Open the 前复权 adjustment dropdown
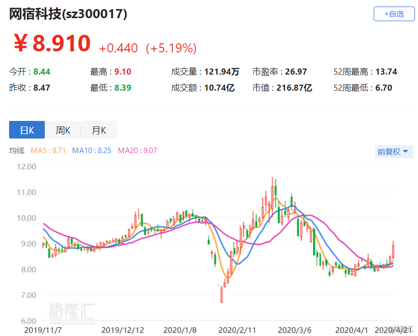The image size is (418, 336). click(394, 152)
